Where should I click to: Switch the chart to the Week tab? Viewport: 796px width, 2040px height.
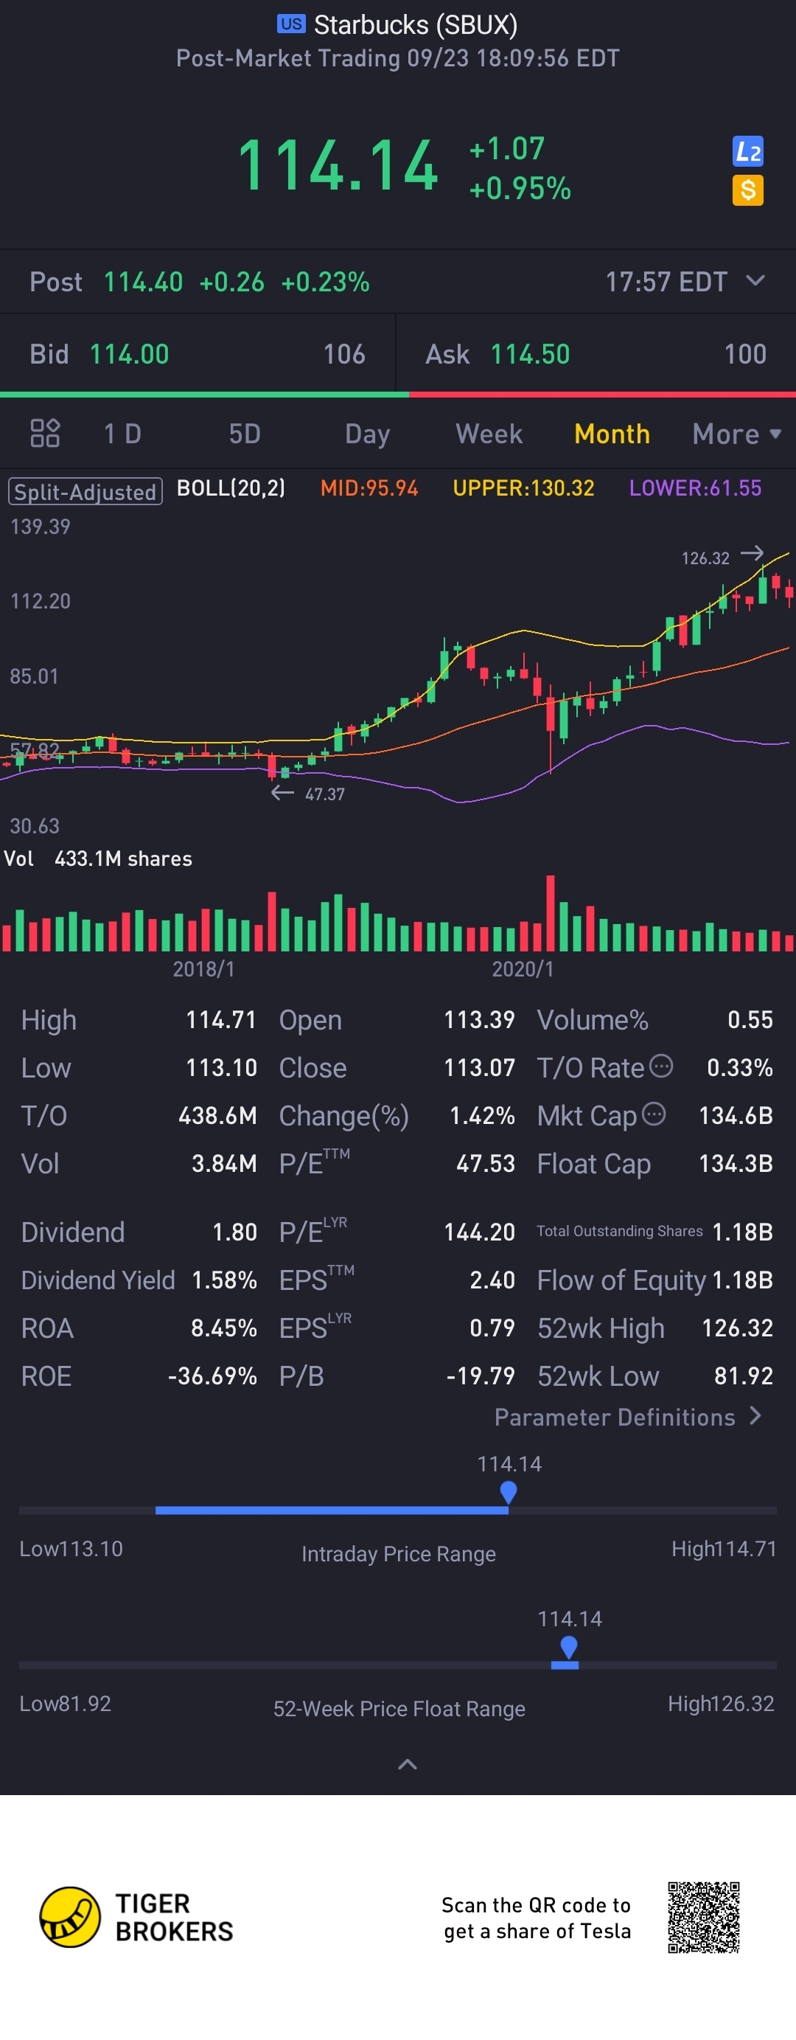point(488,434)
